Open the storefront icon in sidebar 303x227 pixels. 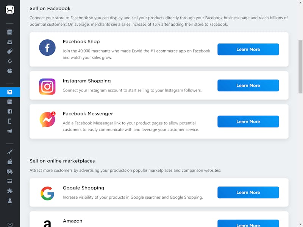(10, 32)
